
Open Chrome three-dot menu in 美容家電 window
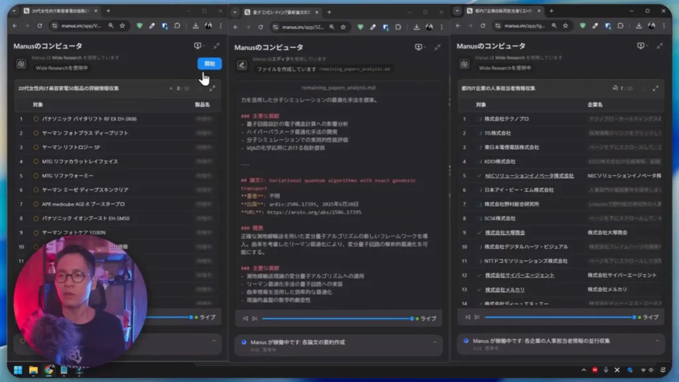click(221, 26)
